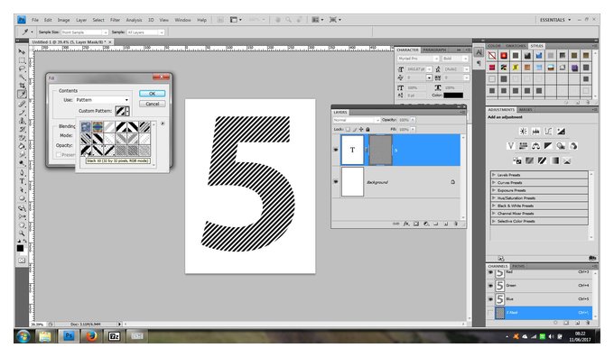Select the Lasso tool
Viewport: 614px width, 357px height.
(x=22, y=69)
